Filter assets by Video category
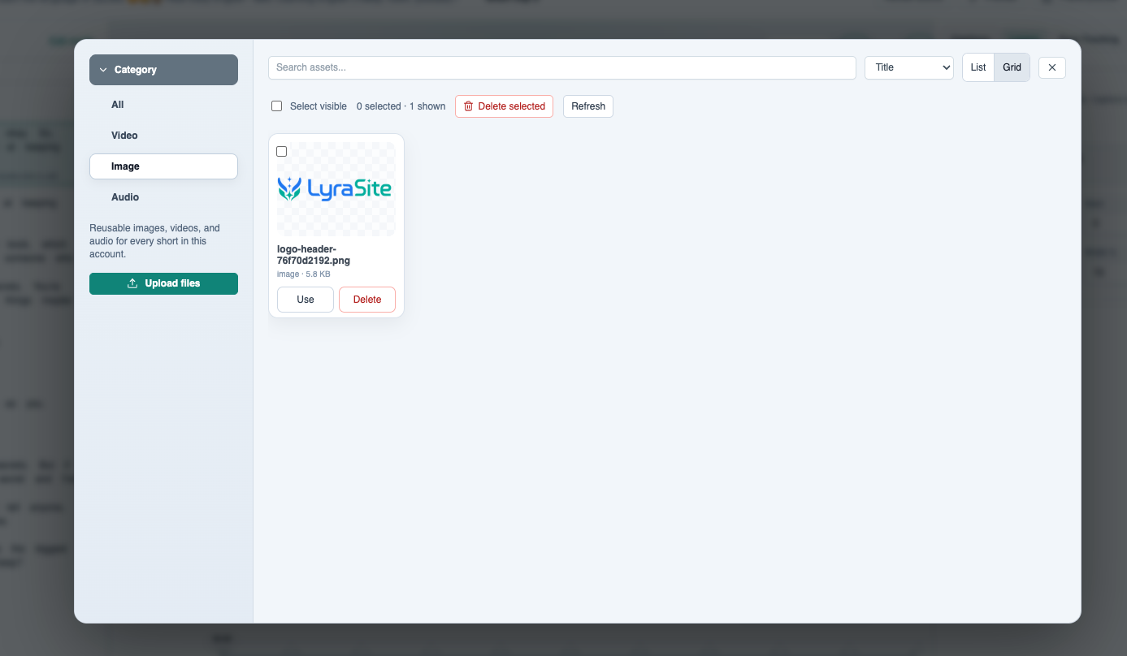Image resolution: width=1127 pixels, height=656 pixels. [163, 136]
